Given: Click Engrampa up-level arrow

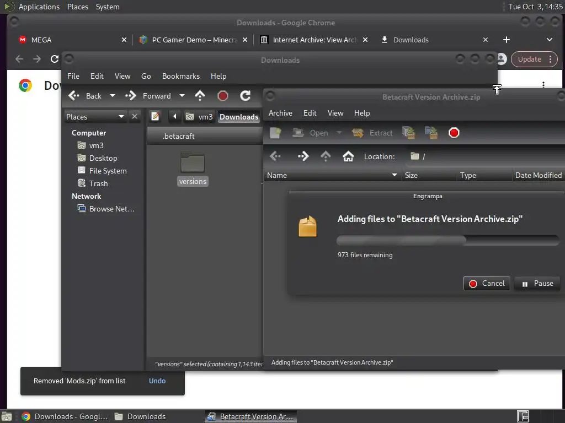Looking at the screenshot, I should click(326, 156).
